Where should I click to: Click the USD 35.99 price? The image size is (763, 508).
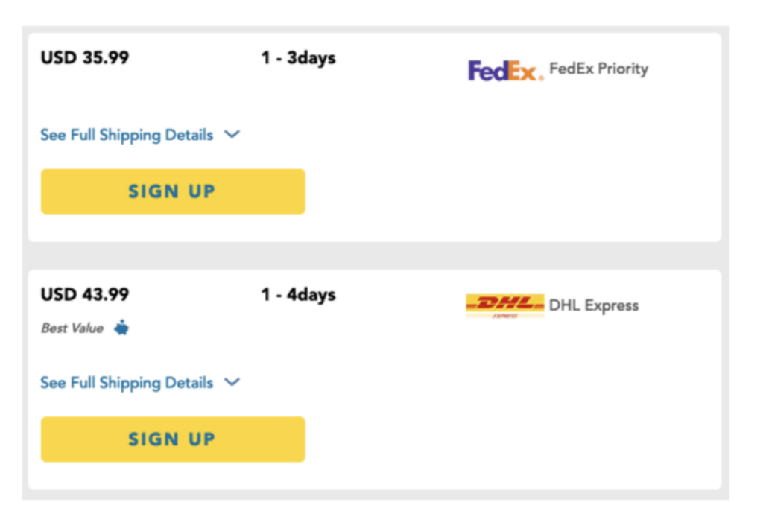[84, 57]
